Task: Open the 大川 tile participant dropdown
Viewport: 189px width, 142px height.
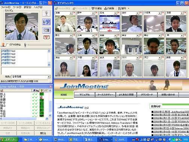Action: pyautogui.click(x=138, y=58)
